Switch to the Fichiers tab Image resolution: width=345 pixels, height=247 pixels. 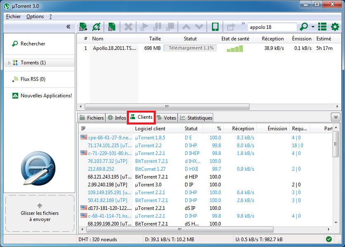pyautogui.click(x=92, y=118)
